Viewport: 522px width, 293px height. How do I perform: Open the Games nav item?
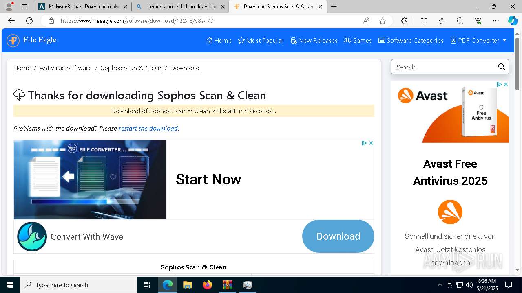[358, 40]
